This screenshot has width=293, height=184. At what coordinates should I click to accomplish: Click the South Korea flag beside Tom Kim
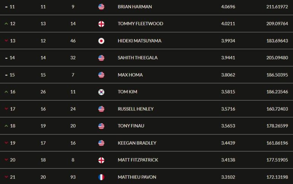(101, 92)
